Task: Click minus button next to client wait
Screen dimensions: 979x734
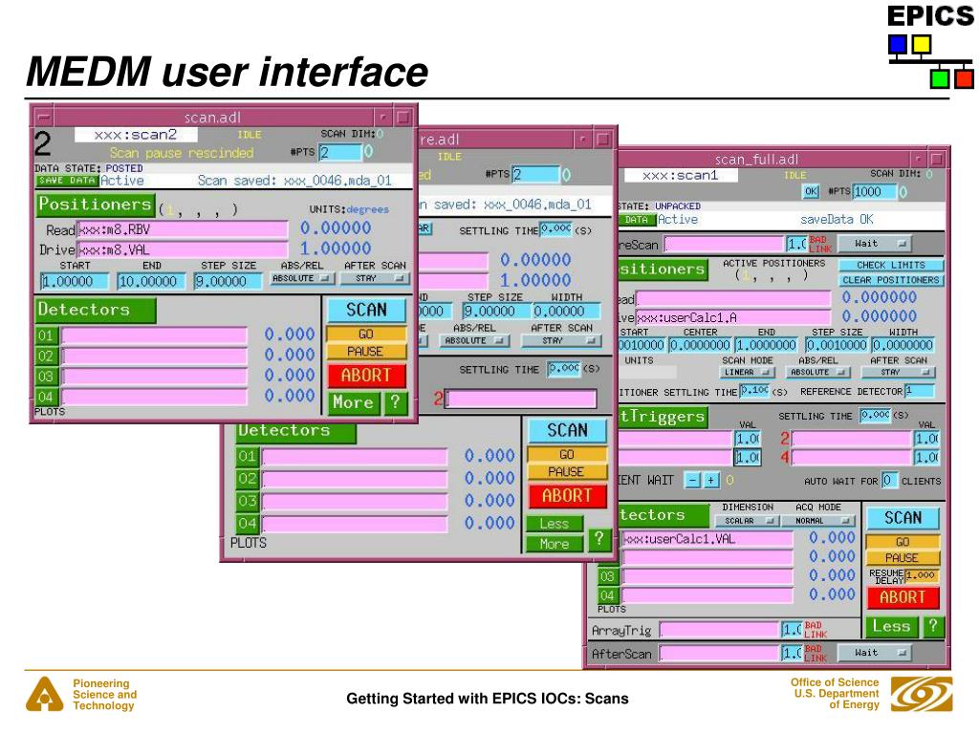Action: (x=693, y=480)
